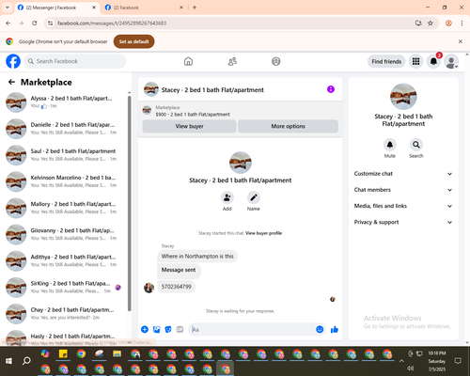Open SirKing conversation in list
Screen dimensions: 470x376
click(x=64, y=288)
